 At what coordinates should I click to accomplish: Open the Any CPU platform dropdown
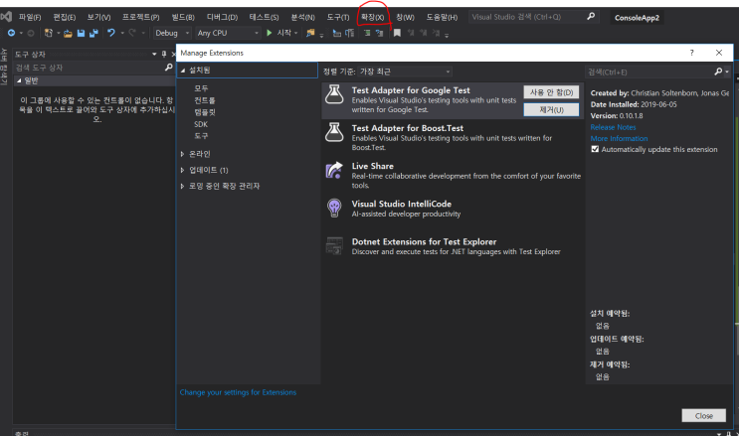pos(228,33)
